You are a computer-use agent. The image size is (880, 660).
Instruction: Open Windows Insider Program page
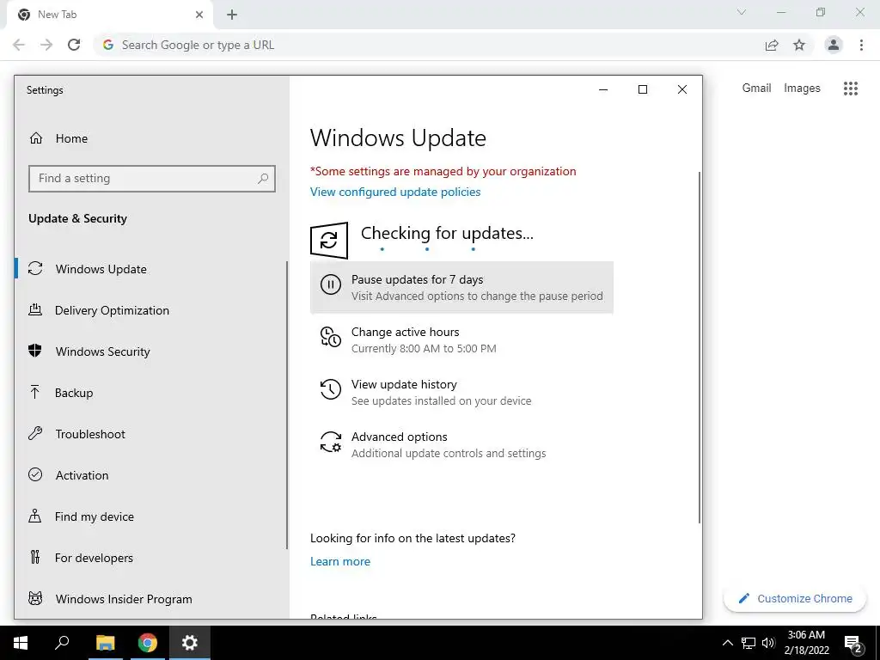[x=150, y=599]
